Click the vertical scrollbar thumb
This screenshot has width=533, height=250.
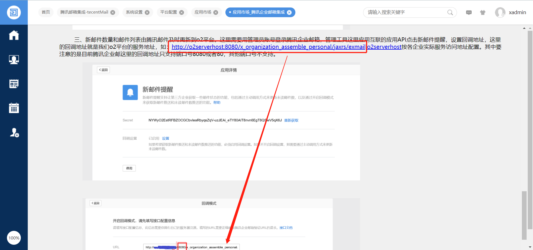524,215
